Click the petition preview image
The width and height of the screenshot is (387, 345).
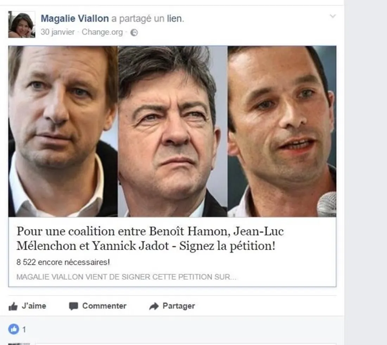tap(172, 131)
